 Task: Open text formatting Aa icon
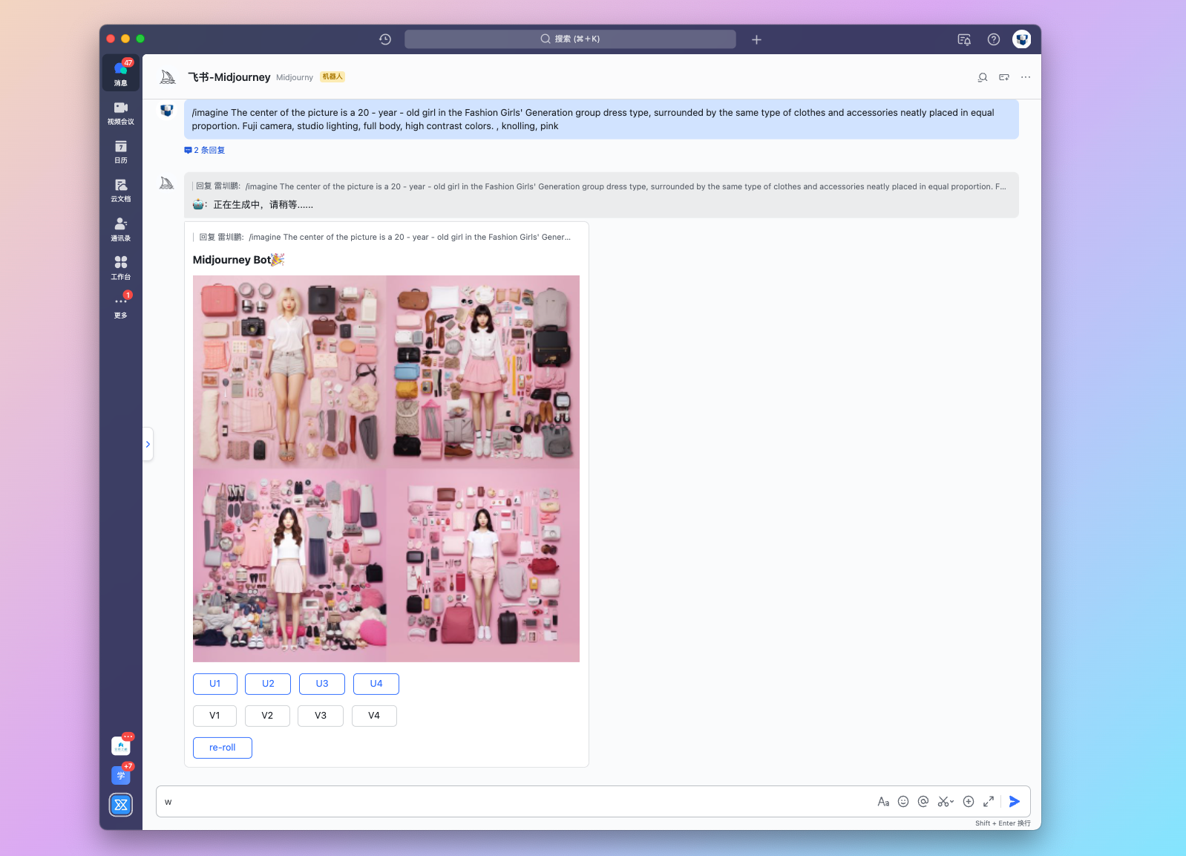tap(883, 802)
